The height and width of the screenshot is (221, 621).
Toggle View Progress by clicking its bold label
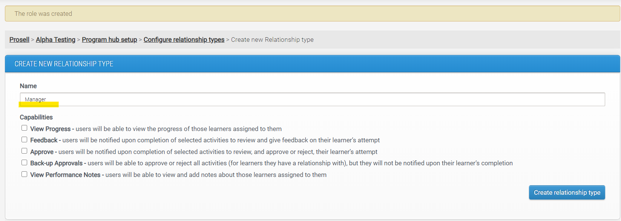pyautogui.click(x=50, y=128)
